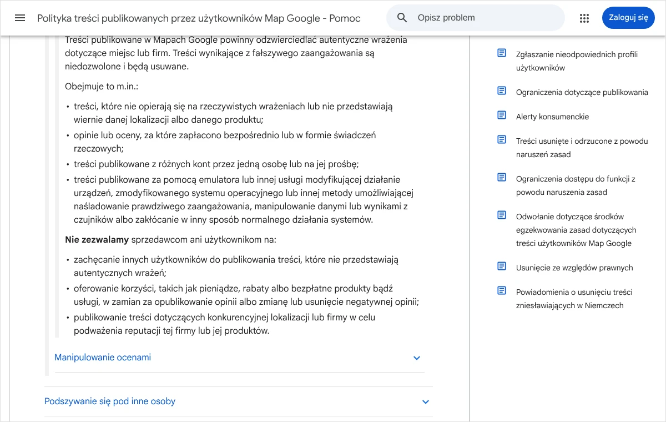The width and height of the screenshot is (666, 422).
Task: Open Podszywanie się pod inne osoby section title
Action: coord(110,401)
